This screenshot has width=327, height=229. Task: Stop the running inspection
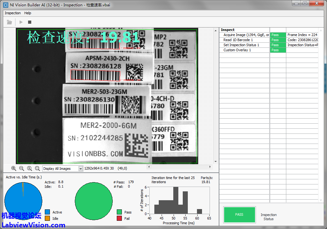[x=30, y=22]
